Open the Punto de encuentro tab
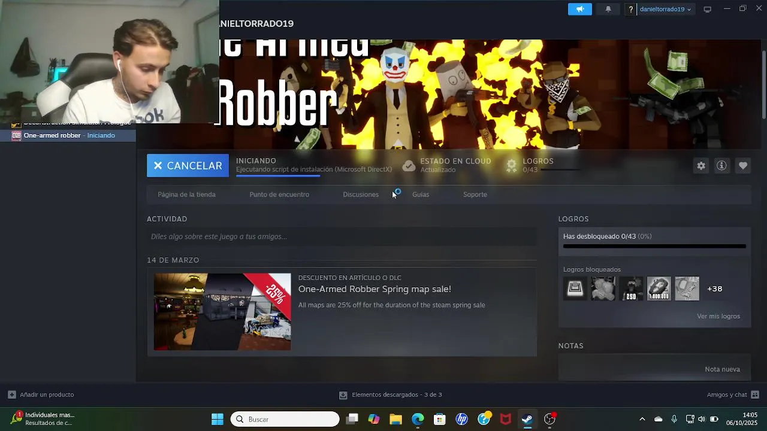This screenshot has width=767, height=431. [279, 195]
